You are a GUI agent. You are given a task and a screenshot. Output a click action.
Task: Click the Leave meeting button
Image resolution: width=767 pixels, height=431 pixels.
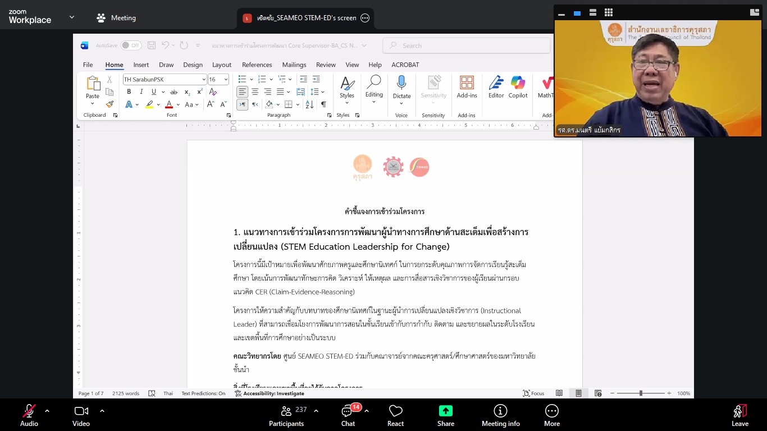(x=739, y=415)
